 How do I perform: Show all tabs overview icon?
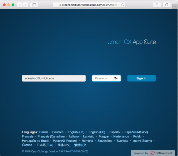pos(167,5)
